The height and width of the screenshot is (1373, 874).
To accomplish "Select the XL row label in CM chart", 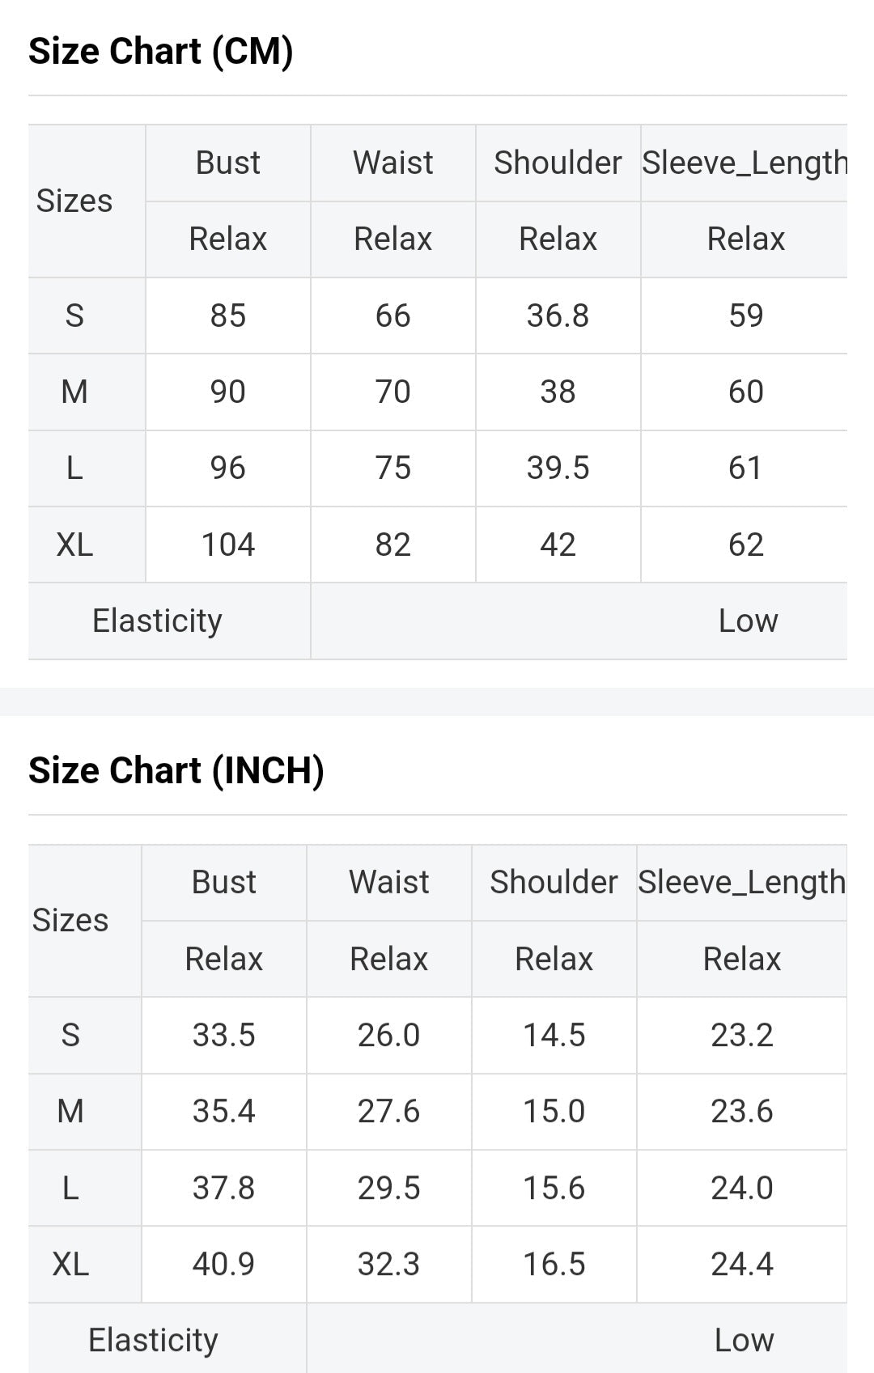I will pyautogui.click(x=74, y=545).
